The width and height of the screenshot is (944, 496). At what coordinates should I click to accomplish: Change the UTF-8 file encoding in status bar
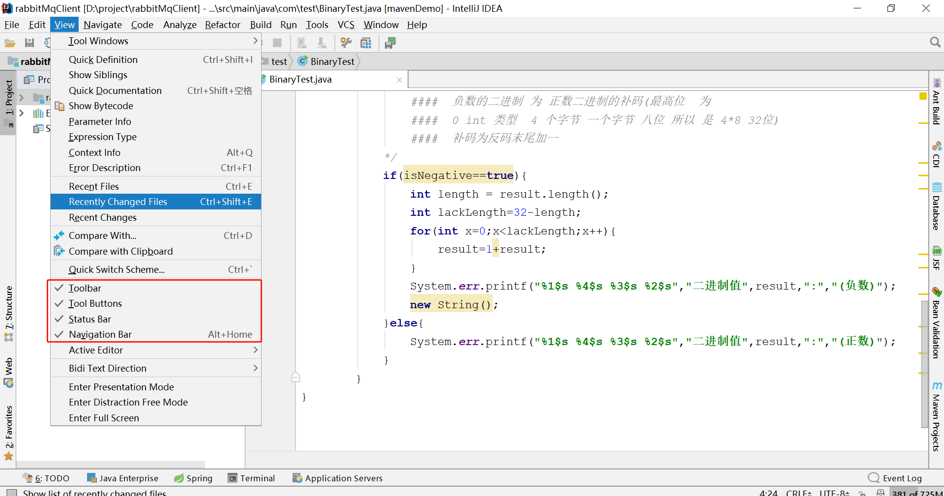tap(834, 493)
